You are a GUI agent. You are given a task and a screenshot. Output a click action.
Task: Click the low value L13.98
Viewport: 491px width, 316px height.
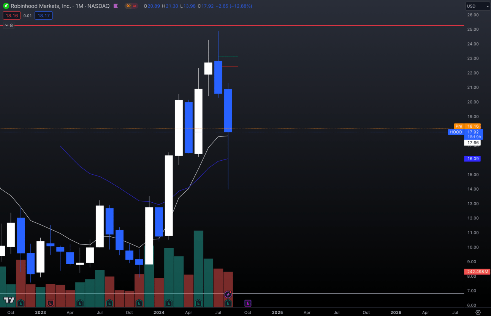(188, 6)
